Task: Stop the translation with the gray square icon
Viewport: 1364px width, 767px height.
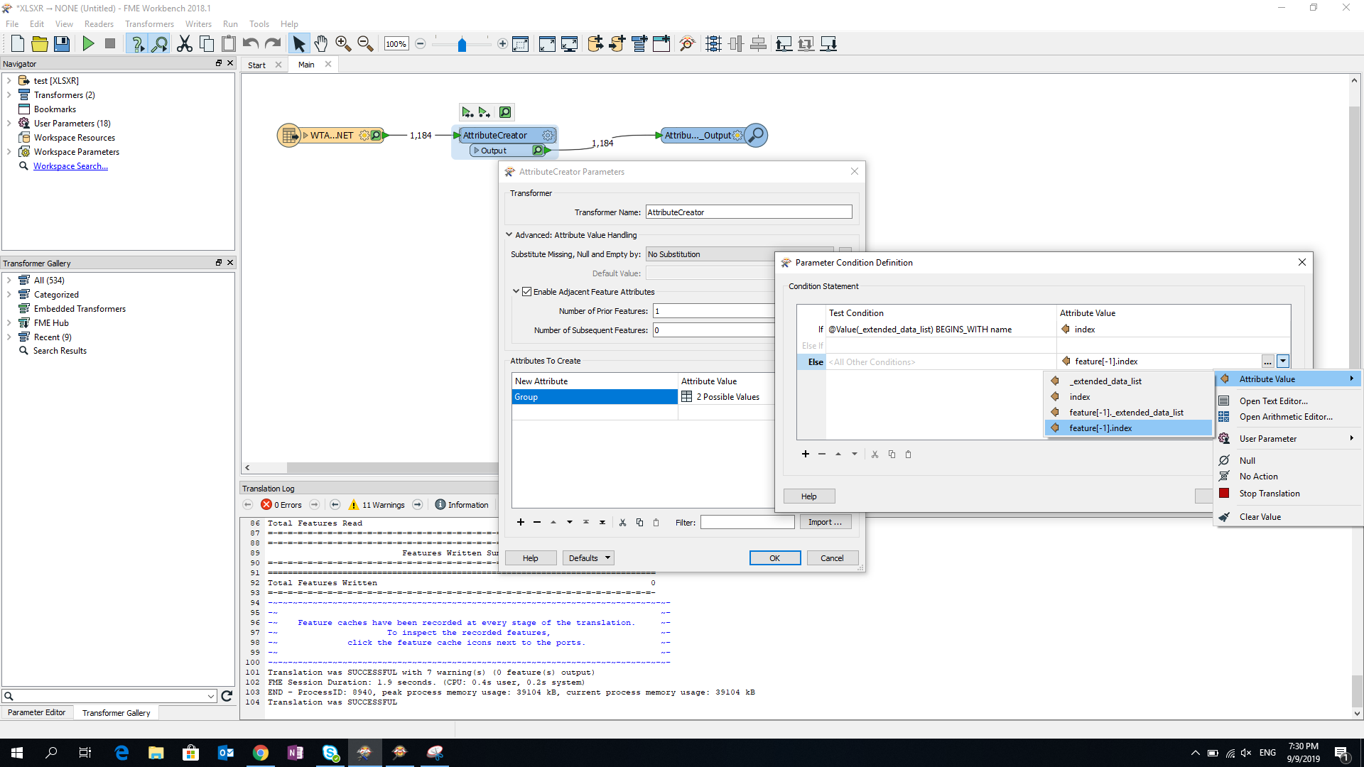Action: click(x=110, y=44)
